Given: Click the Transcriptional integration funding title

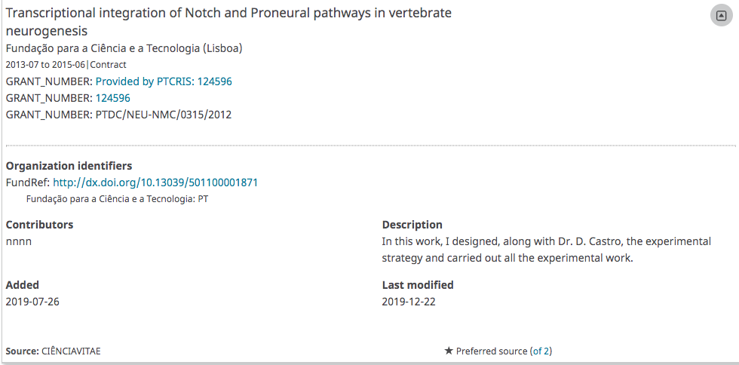Looking at the screenshot, I should click(228, 22).
